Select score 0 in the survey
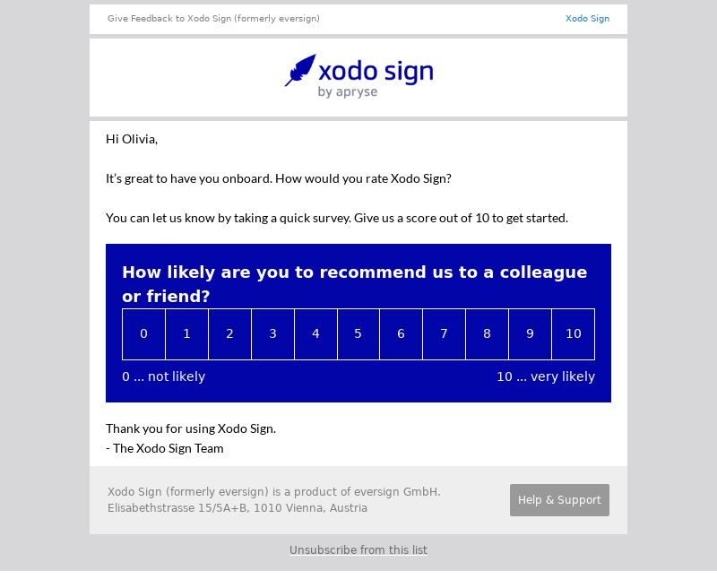 [x=143, y=334]
